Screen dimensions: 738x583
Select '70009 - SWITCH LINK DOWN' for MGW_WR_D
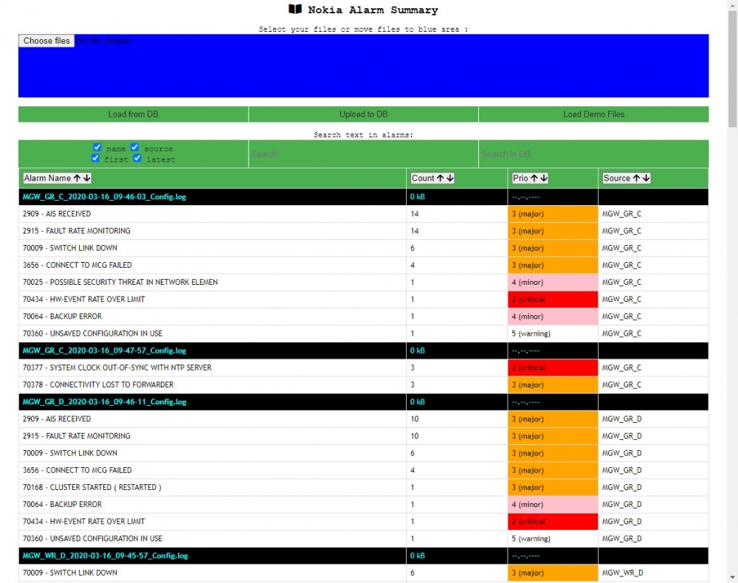click(x=69, y=573)
